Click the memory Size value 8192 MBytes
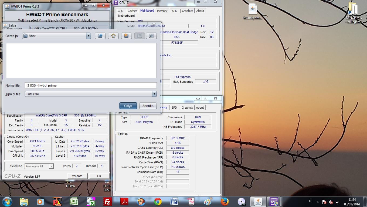367x207 pixels. tap(144, 122)
